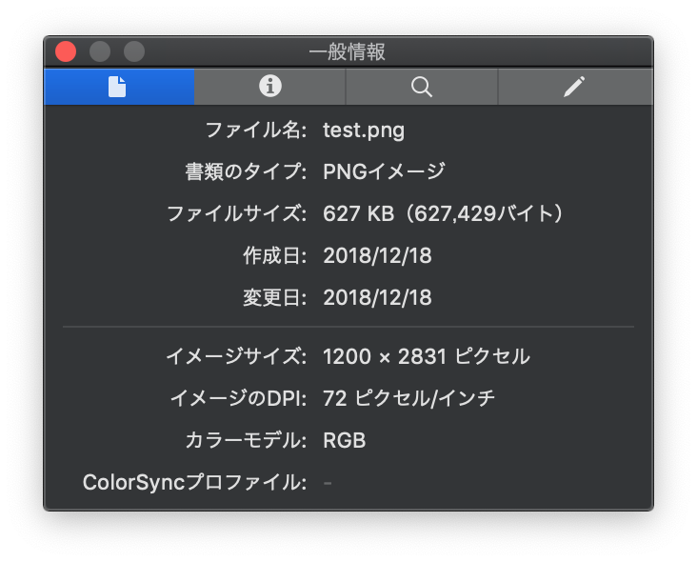Click the 一般情報 window title
This screenshot has height=562, width=697.
pyautogui.click(x=348, y=52)
